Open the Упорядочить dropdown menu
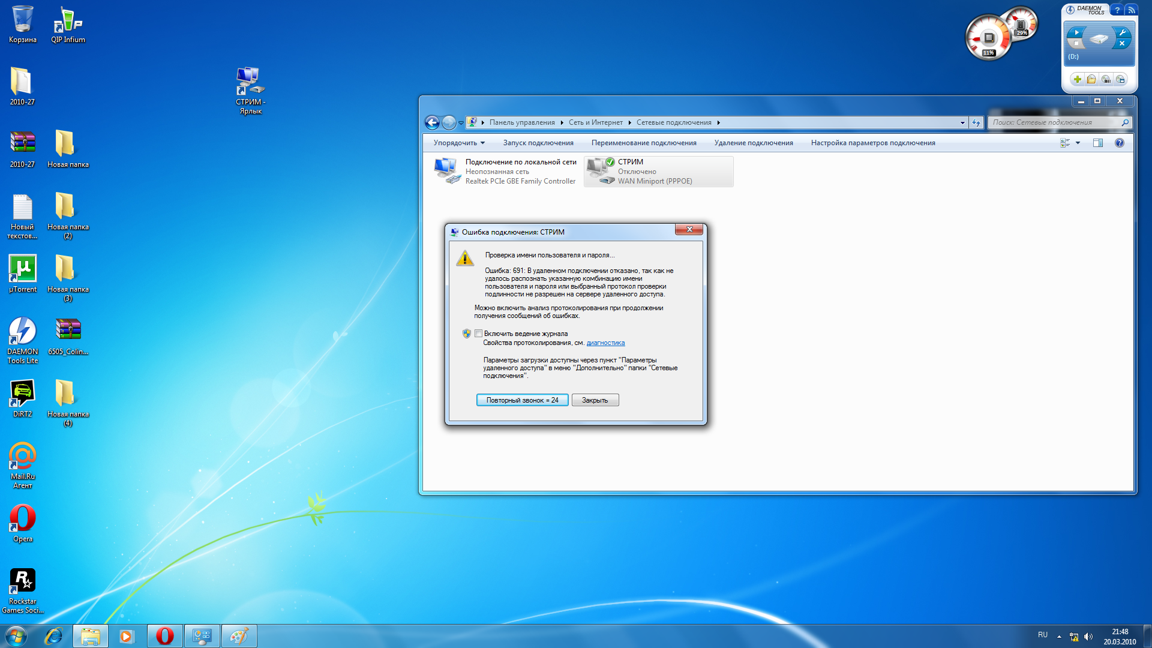 [459, 143]
